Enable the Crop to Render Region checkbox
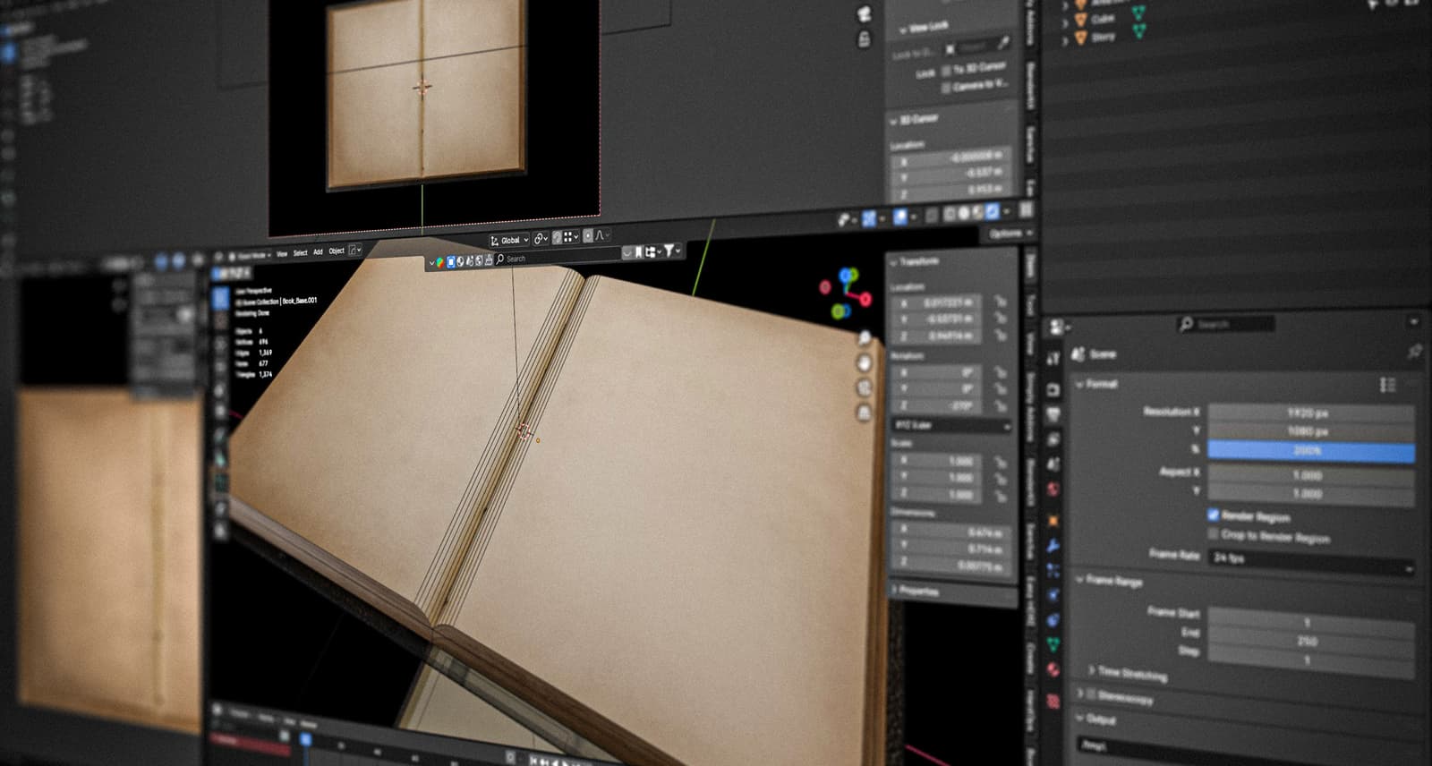 [1214, 533]
